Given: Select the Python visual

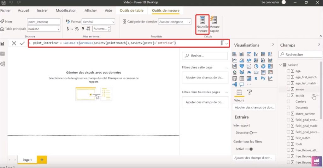Looking at the screenshot, I should point(263,79).
